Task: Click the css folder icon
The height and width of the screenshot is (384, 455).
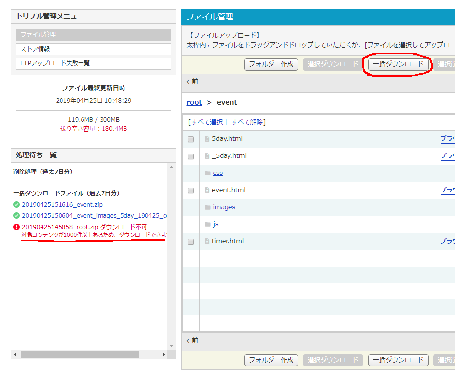Action: click(x=207, y=173)
